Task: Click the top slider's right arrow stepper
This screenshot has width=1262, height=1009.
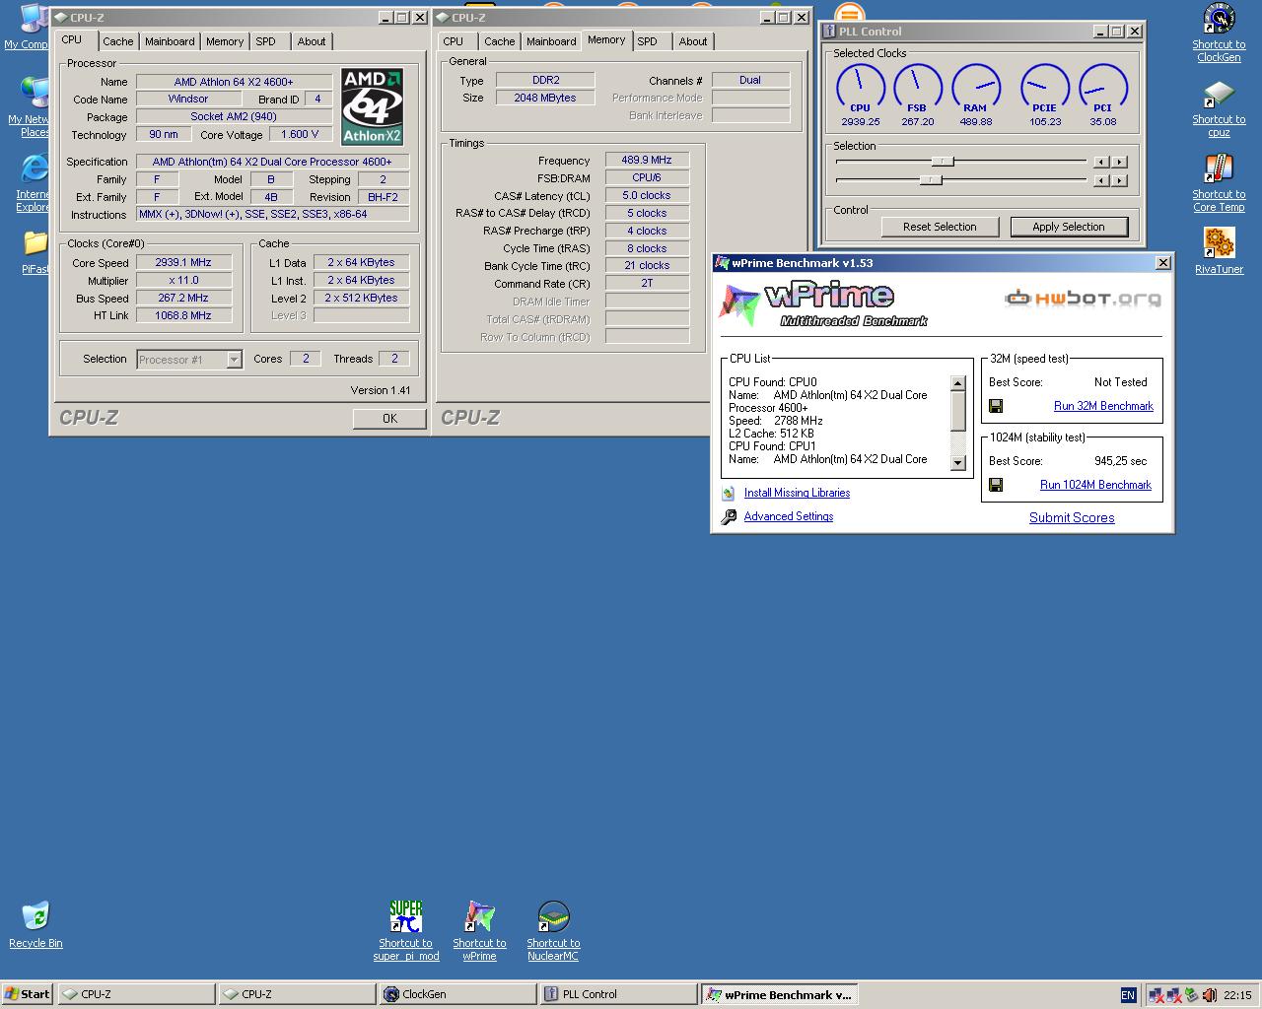Action: coord(1119,162)
